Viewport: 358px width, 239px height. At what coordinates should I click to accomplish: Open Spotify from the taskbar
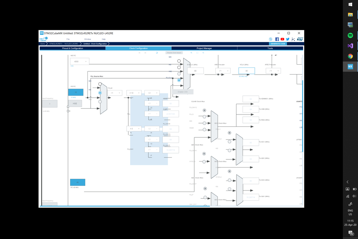[350, 35]
